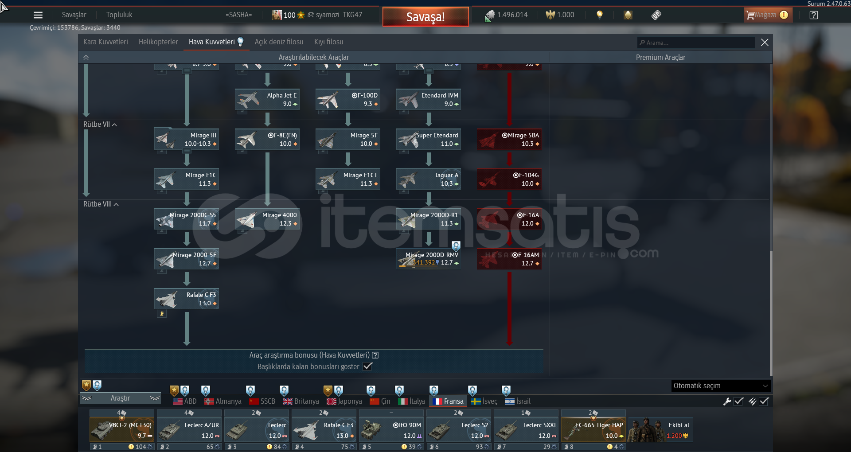Viewport: 851px width, 452px height.
Task: Open the hamburger main menu
Action: [38, 15]
